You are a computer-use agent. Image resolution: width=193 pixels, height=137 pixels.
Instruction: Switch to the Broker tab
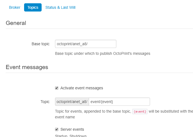15,7
